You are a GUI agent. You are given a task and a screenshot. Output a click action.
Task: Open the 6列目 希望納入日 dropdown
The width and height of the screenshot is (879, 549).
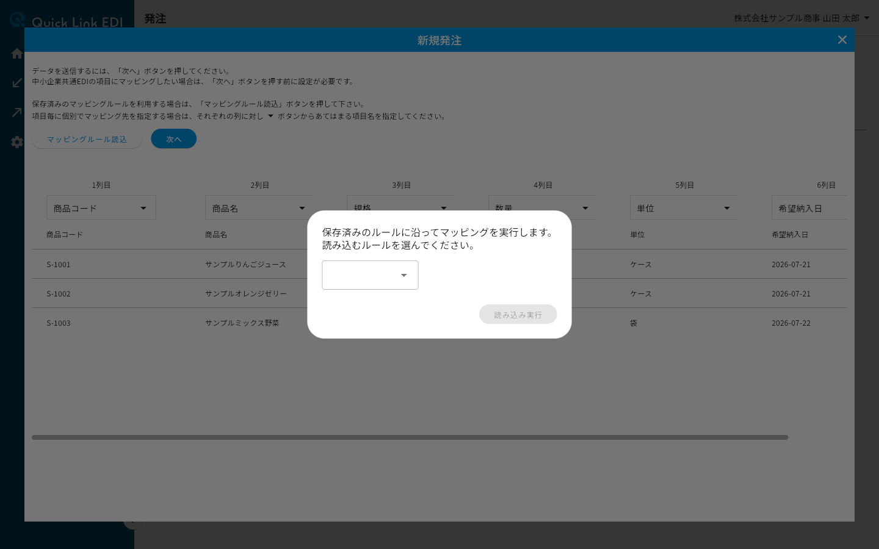coord(809,208)
